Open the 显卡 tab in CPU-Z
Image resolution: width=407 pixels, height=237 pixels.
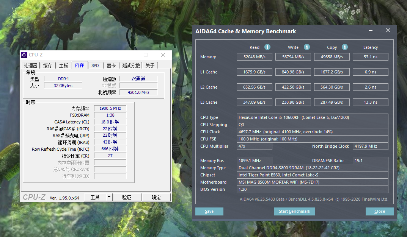111,65
